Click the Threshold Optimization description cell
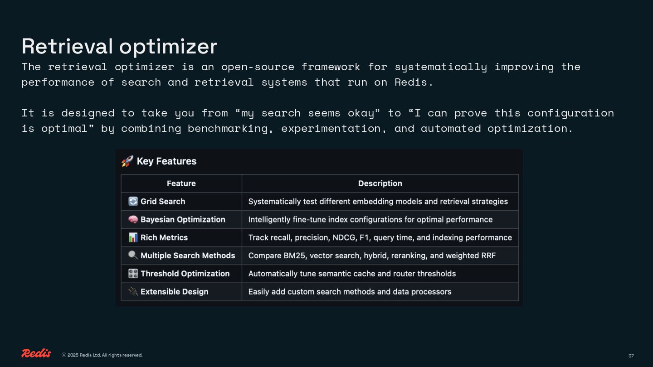The width and height of the screenshot is (653, 367). (352, 274)
